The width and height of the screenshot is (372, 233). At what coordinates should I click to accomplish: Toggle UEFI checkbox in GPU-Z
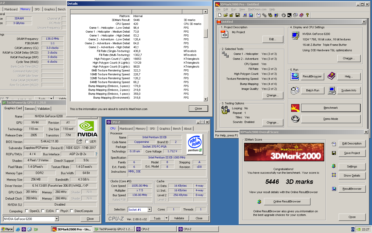point(87,141)
